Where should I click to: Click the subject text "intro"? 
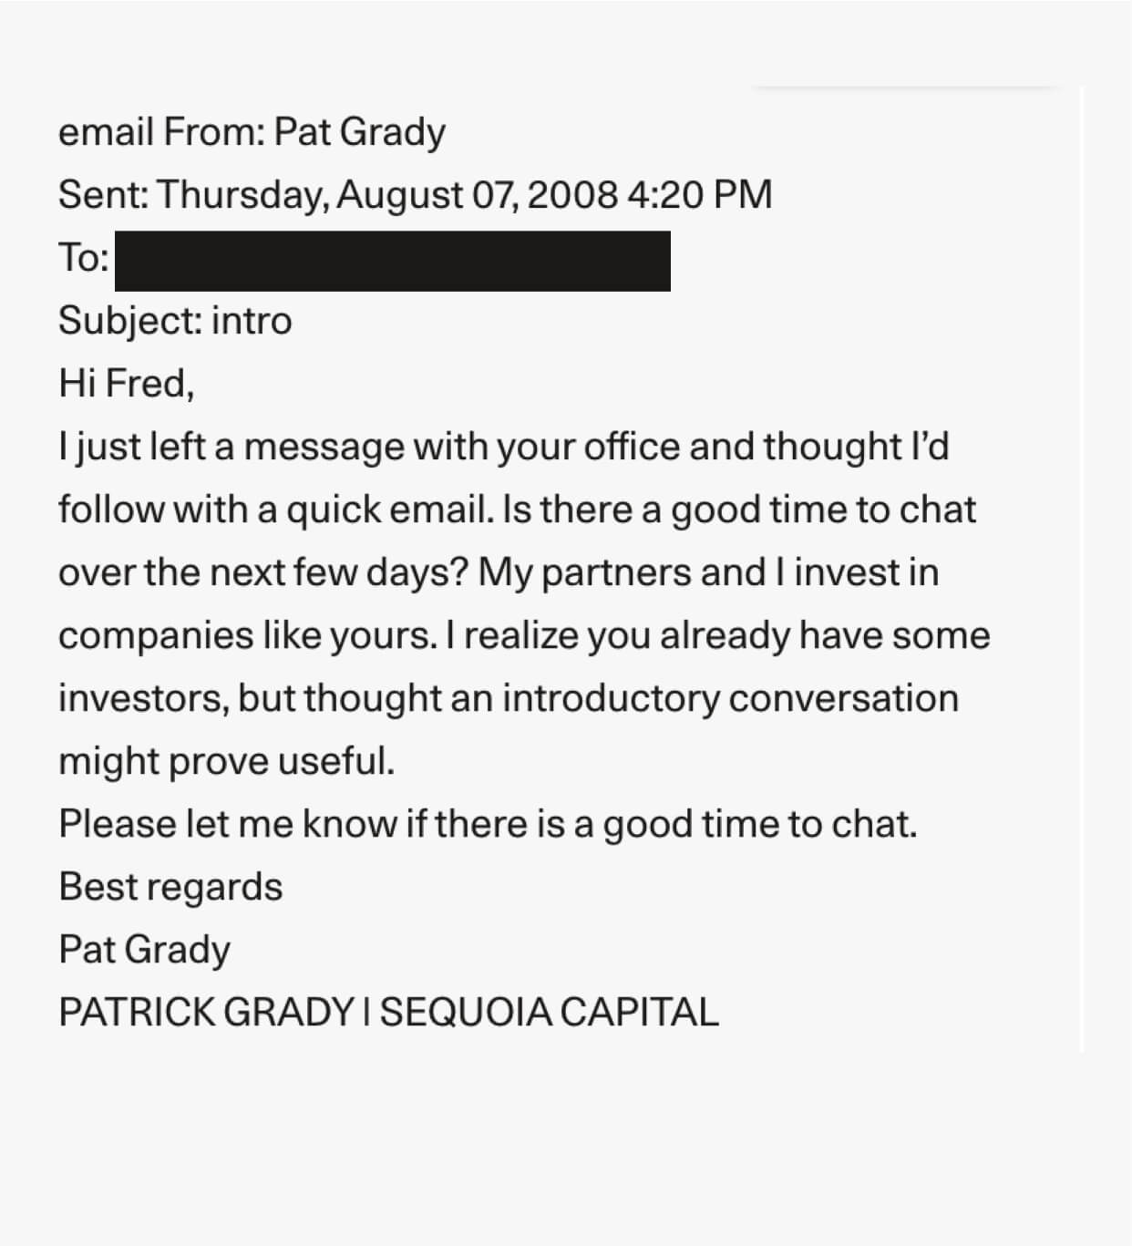click(x=252, y=321)
